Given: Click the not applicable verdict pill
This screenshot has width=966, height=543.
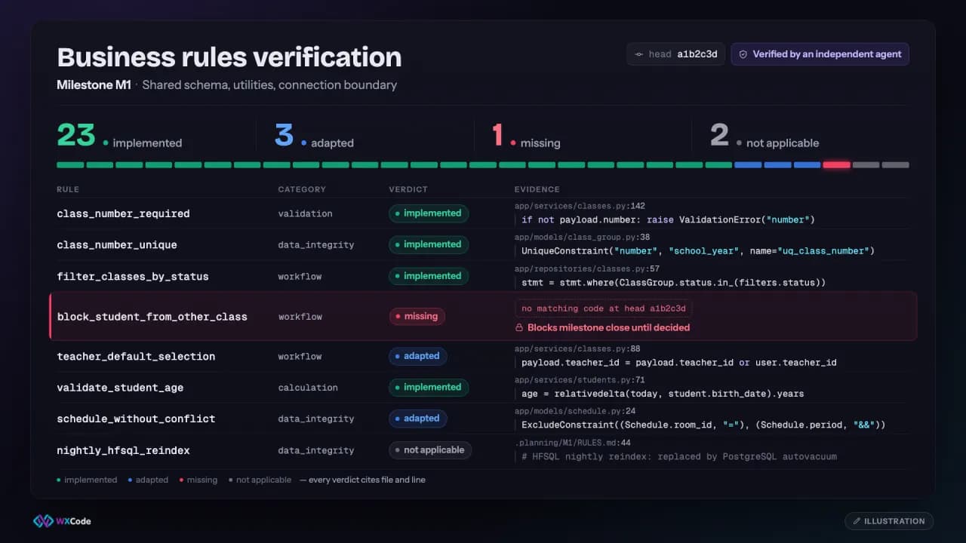Looking at the screenshot, I should 430,450.
